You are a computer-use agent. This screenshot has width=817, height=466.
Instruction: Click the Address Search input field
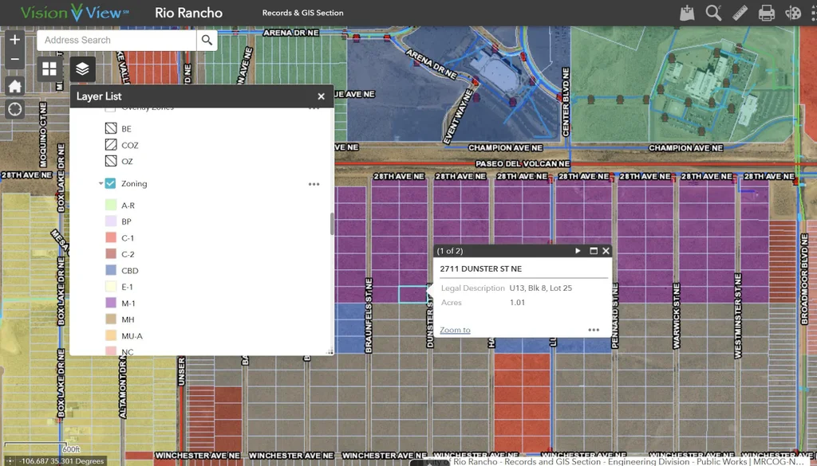(x=116, y=40)
